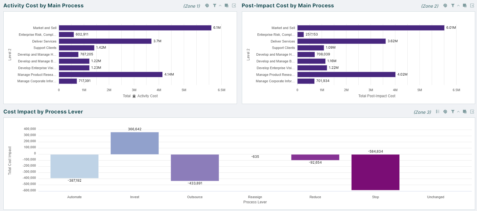Click the Market and Sell bar in Activity Cost
The image size is (477, 211).
(x=135, y=28)
